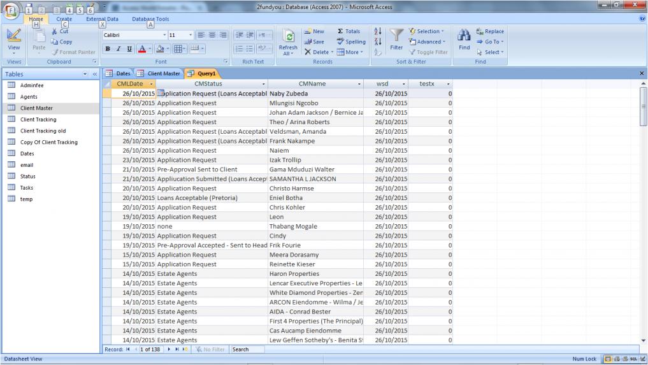Open the font size dropdown
The height and width of the screenshot is (365, 648).
point(191,35)
